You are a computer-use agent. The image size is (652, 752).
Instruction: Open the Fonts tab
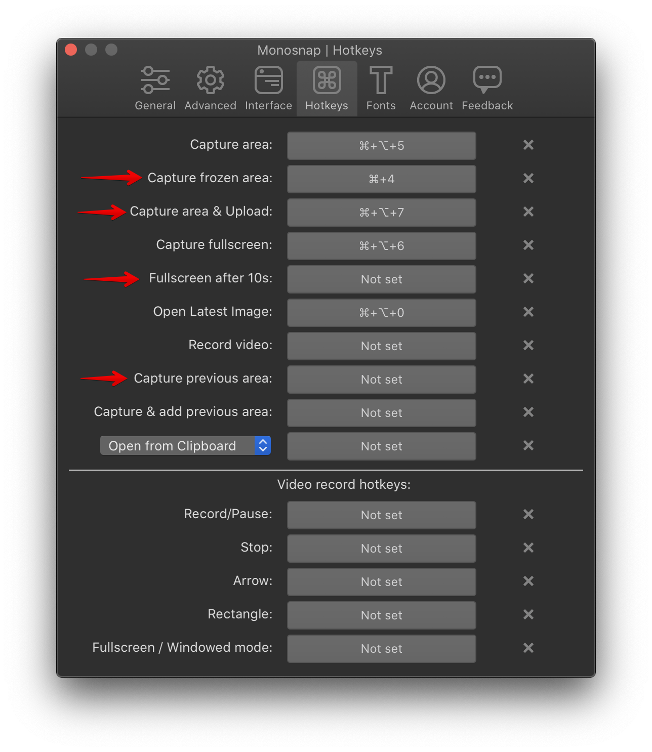coord(381,88)
